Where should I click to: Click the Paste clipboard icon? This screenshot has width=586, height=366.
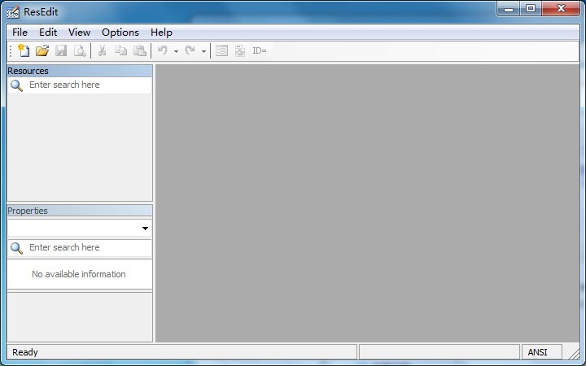pos(140,50)
